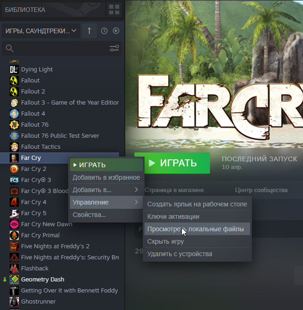303x310 pixels.
Task: Select Dying Light game icon
Action: coord(14,70)
